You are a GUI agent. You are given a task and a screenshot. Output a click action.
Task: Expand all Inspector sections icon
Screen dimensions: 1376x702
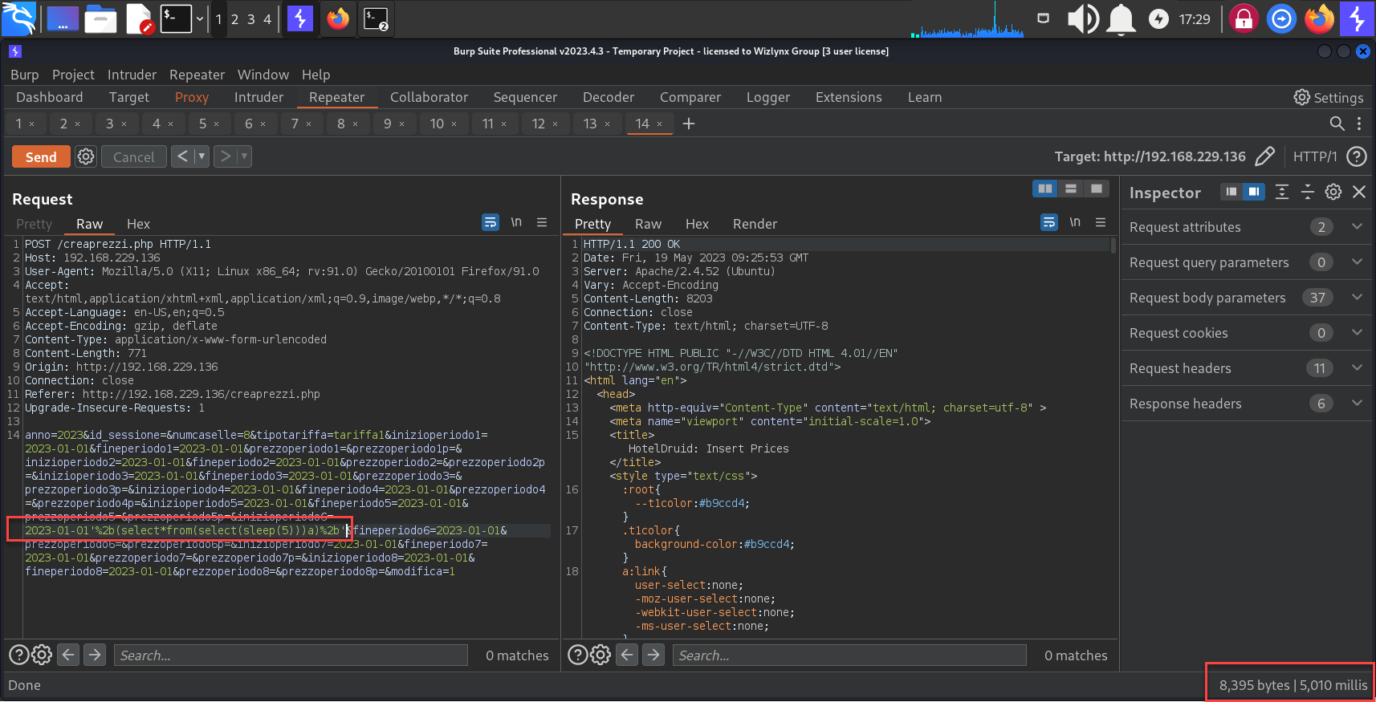(1282, 192)
